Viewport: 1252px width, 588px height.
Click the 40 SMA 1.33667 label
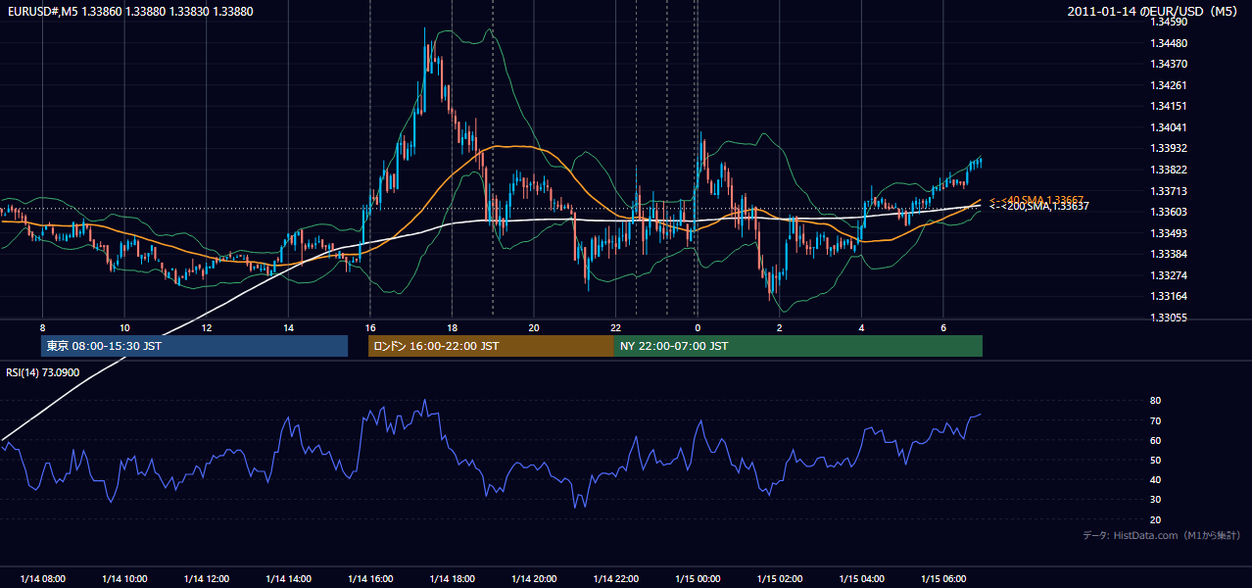click(x=1036, y=199)
